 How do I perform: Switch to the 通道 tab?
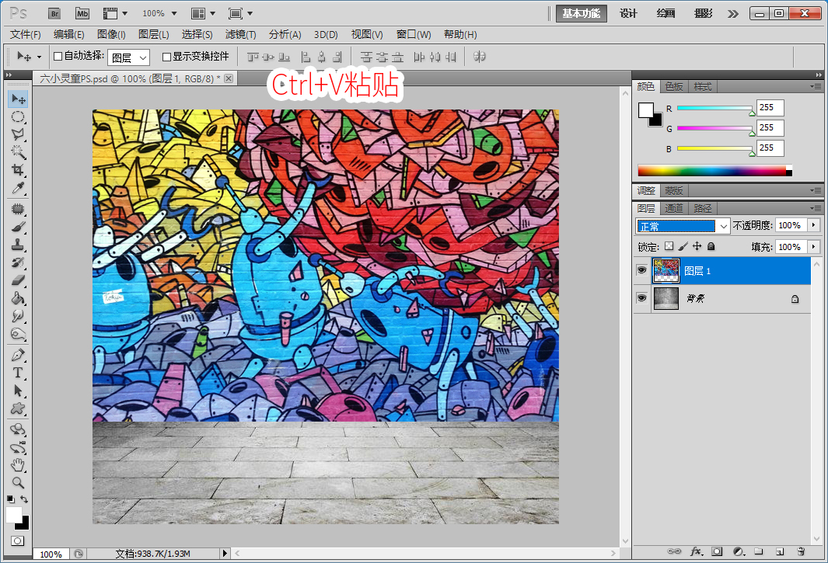pyautogui.click(x=674, y=208)
